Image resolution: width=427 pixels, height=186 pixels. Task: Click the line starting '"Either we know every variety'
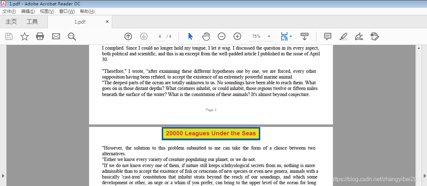[179, 160]
